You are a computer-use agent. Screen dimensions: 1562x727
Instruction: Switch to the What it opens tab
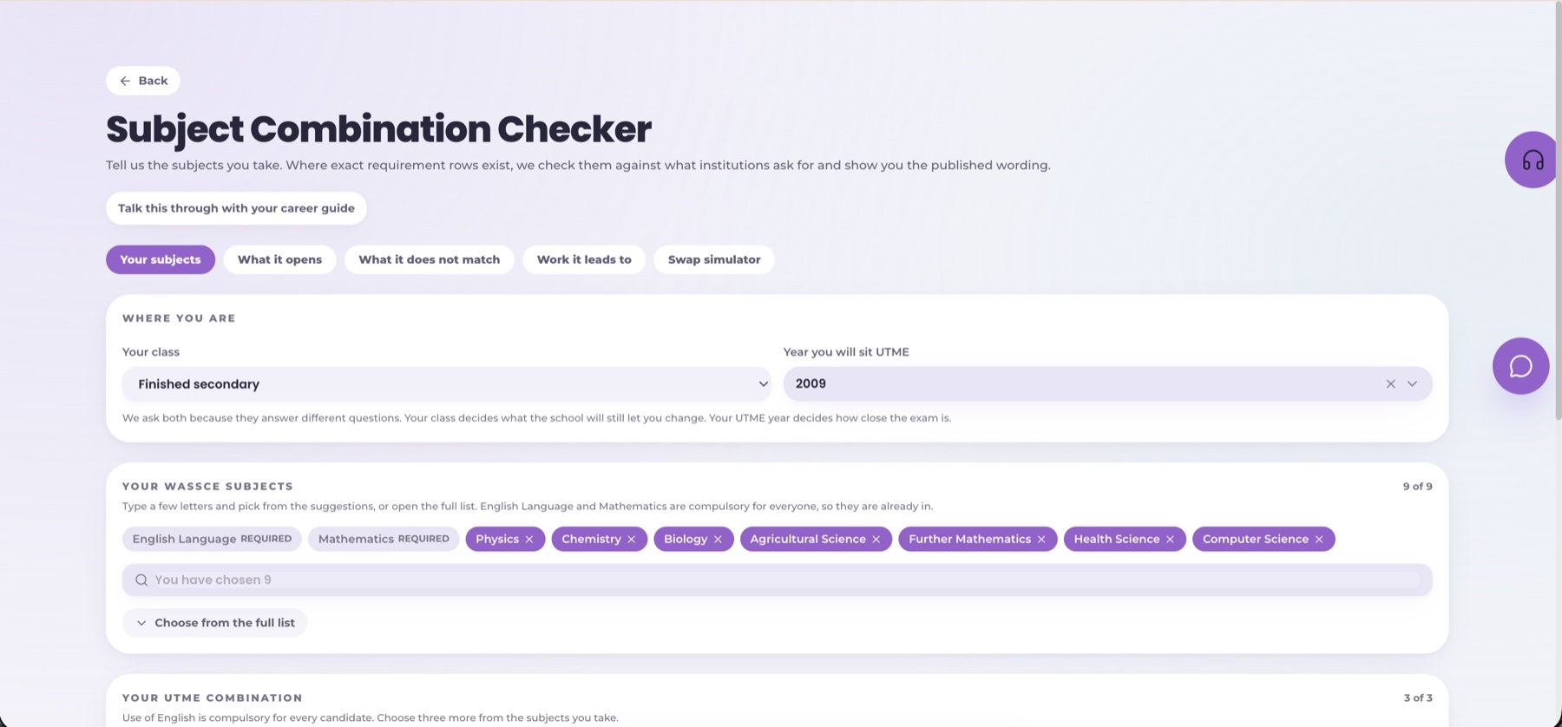[279, 259]
